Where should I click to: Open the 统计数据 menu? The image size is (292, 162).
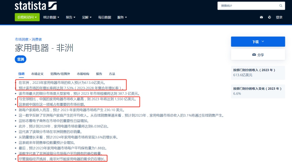coord(51,17)
